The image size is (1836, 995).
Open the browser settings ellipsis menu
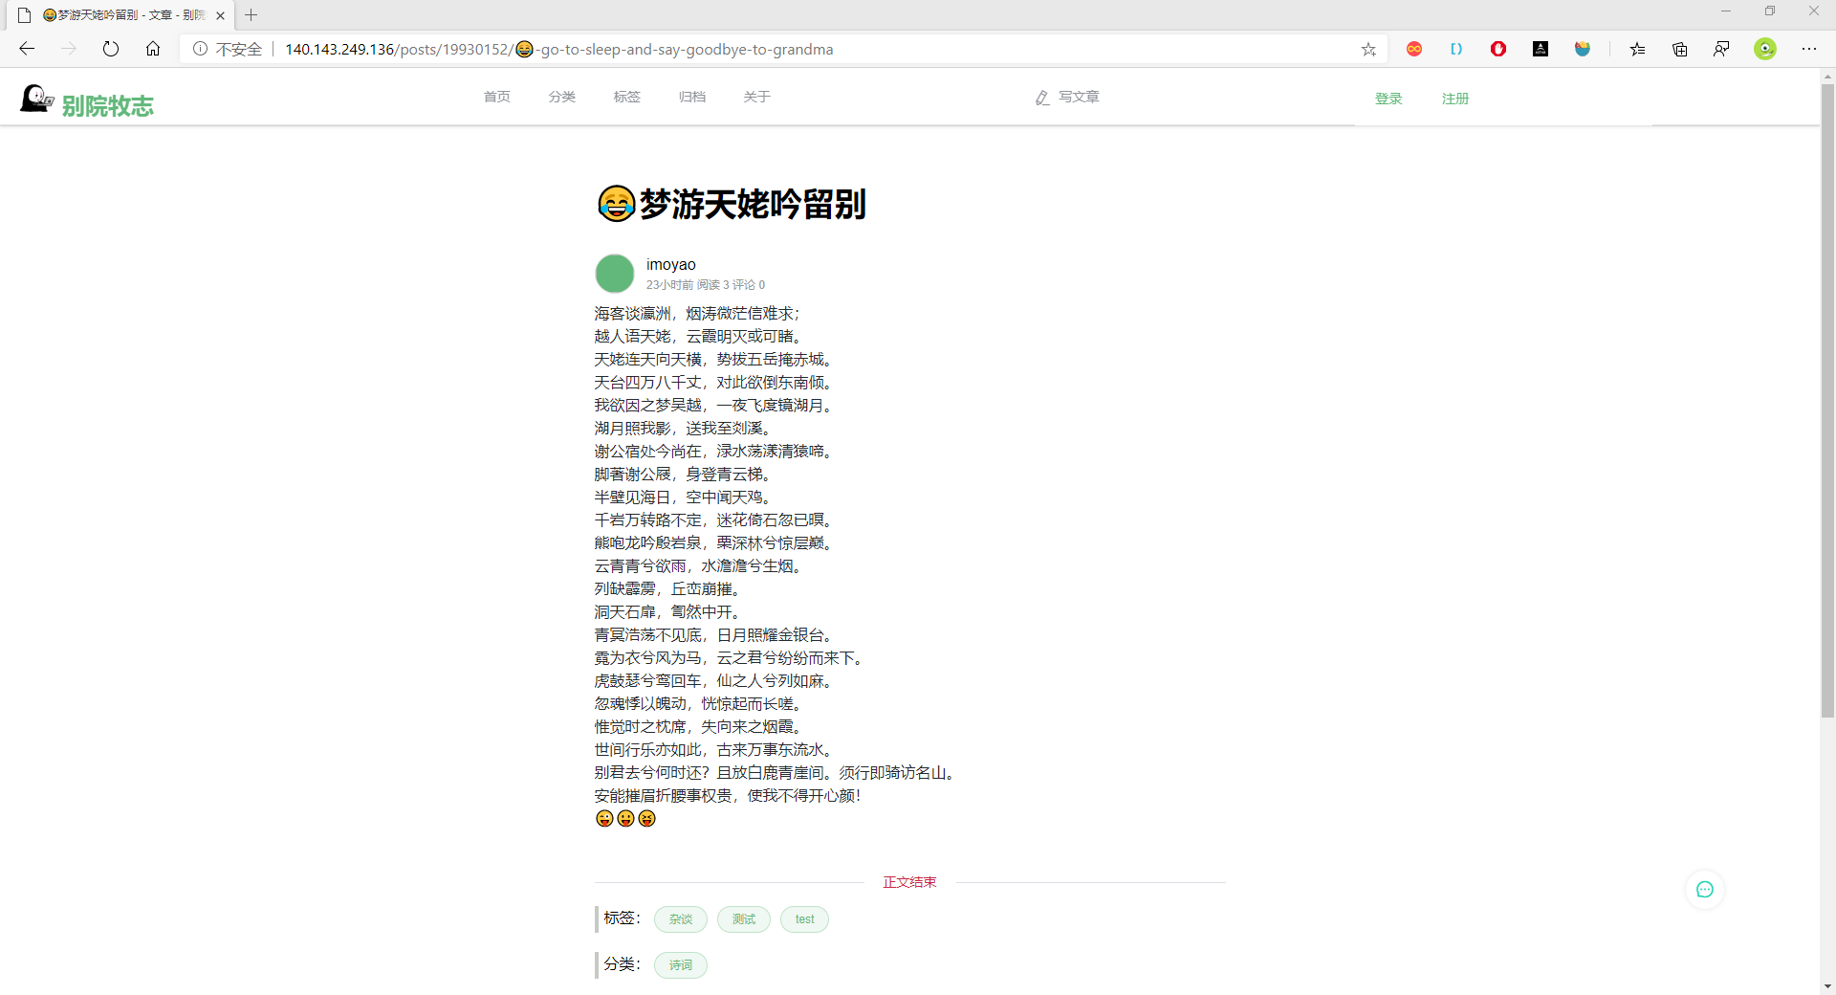pyautogui.click(x=1809, y=49)
